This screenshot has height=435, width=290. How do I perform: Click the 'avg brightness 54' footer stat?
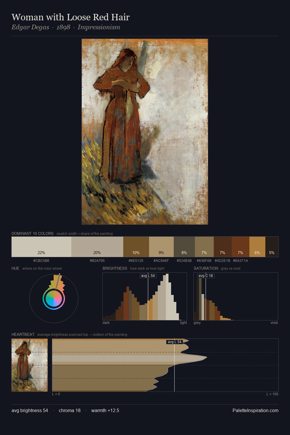[30, 410]
